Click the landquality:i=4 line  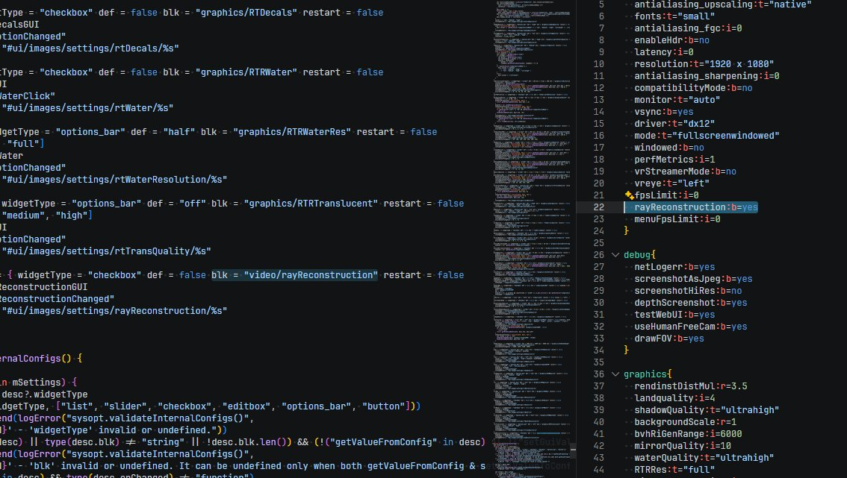[x=674, y=398]
